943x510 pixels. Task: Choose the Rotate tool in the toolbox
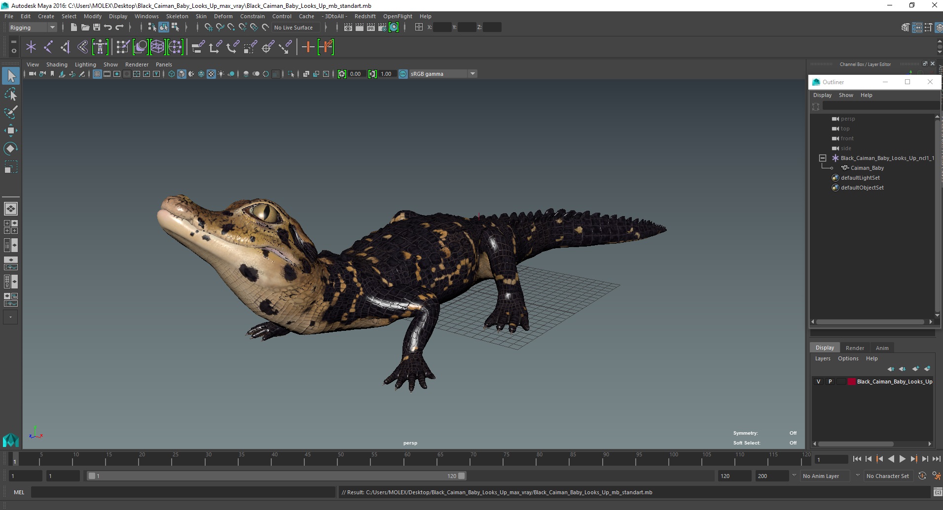[x=11, y=149]
